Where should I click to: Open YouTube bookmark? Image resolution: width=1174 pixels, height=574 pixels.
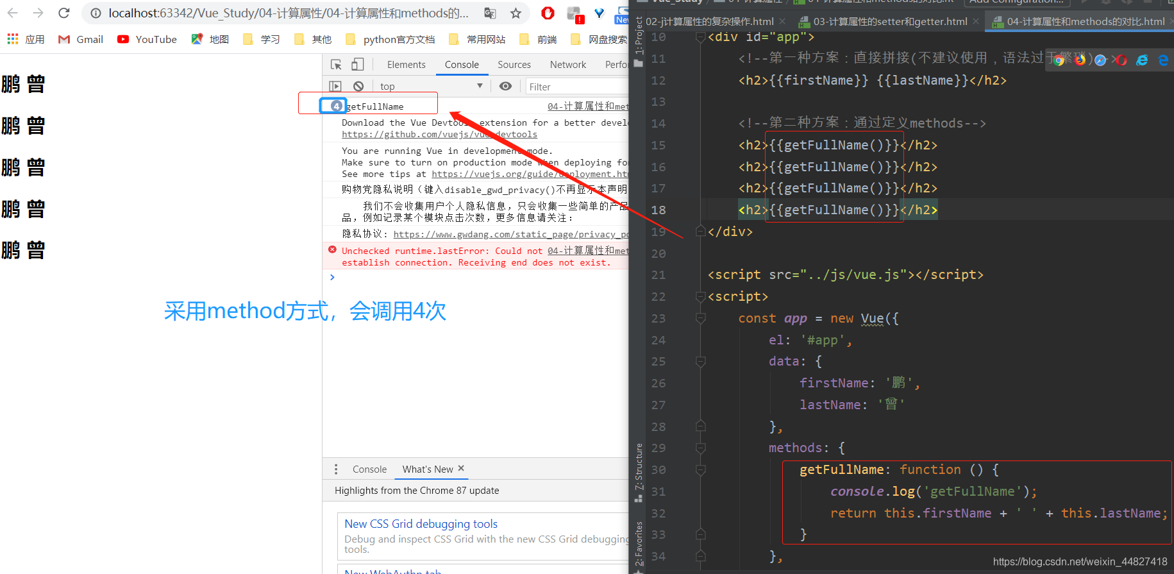tap(147, 39)
